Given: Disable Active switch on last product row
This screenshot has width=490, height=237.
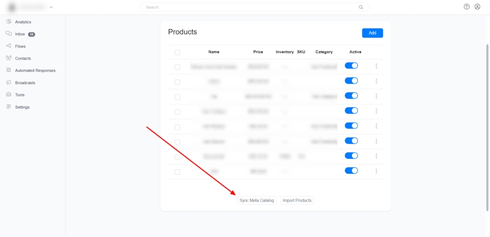Looking at the screenshot, I should 351,170.
